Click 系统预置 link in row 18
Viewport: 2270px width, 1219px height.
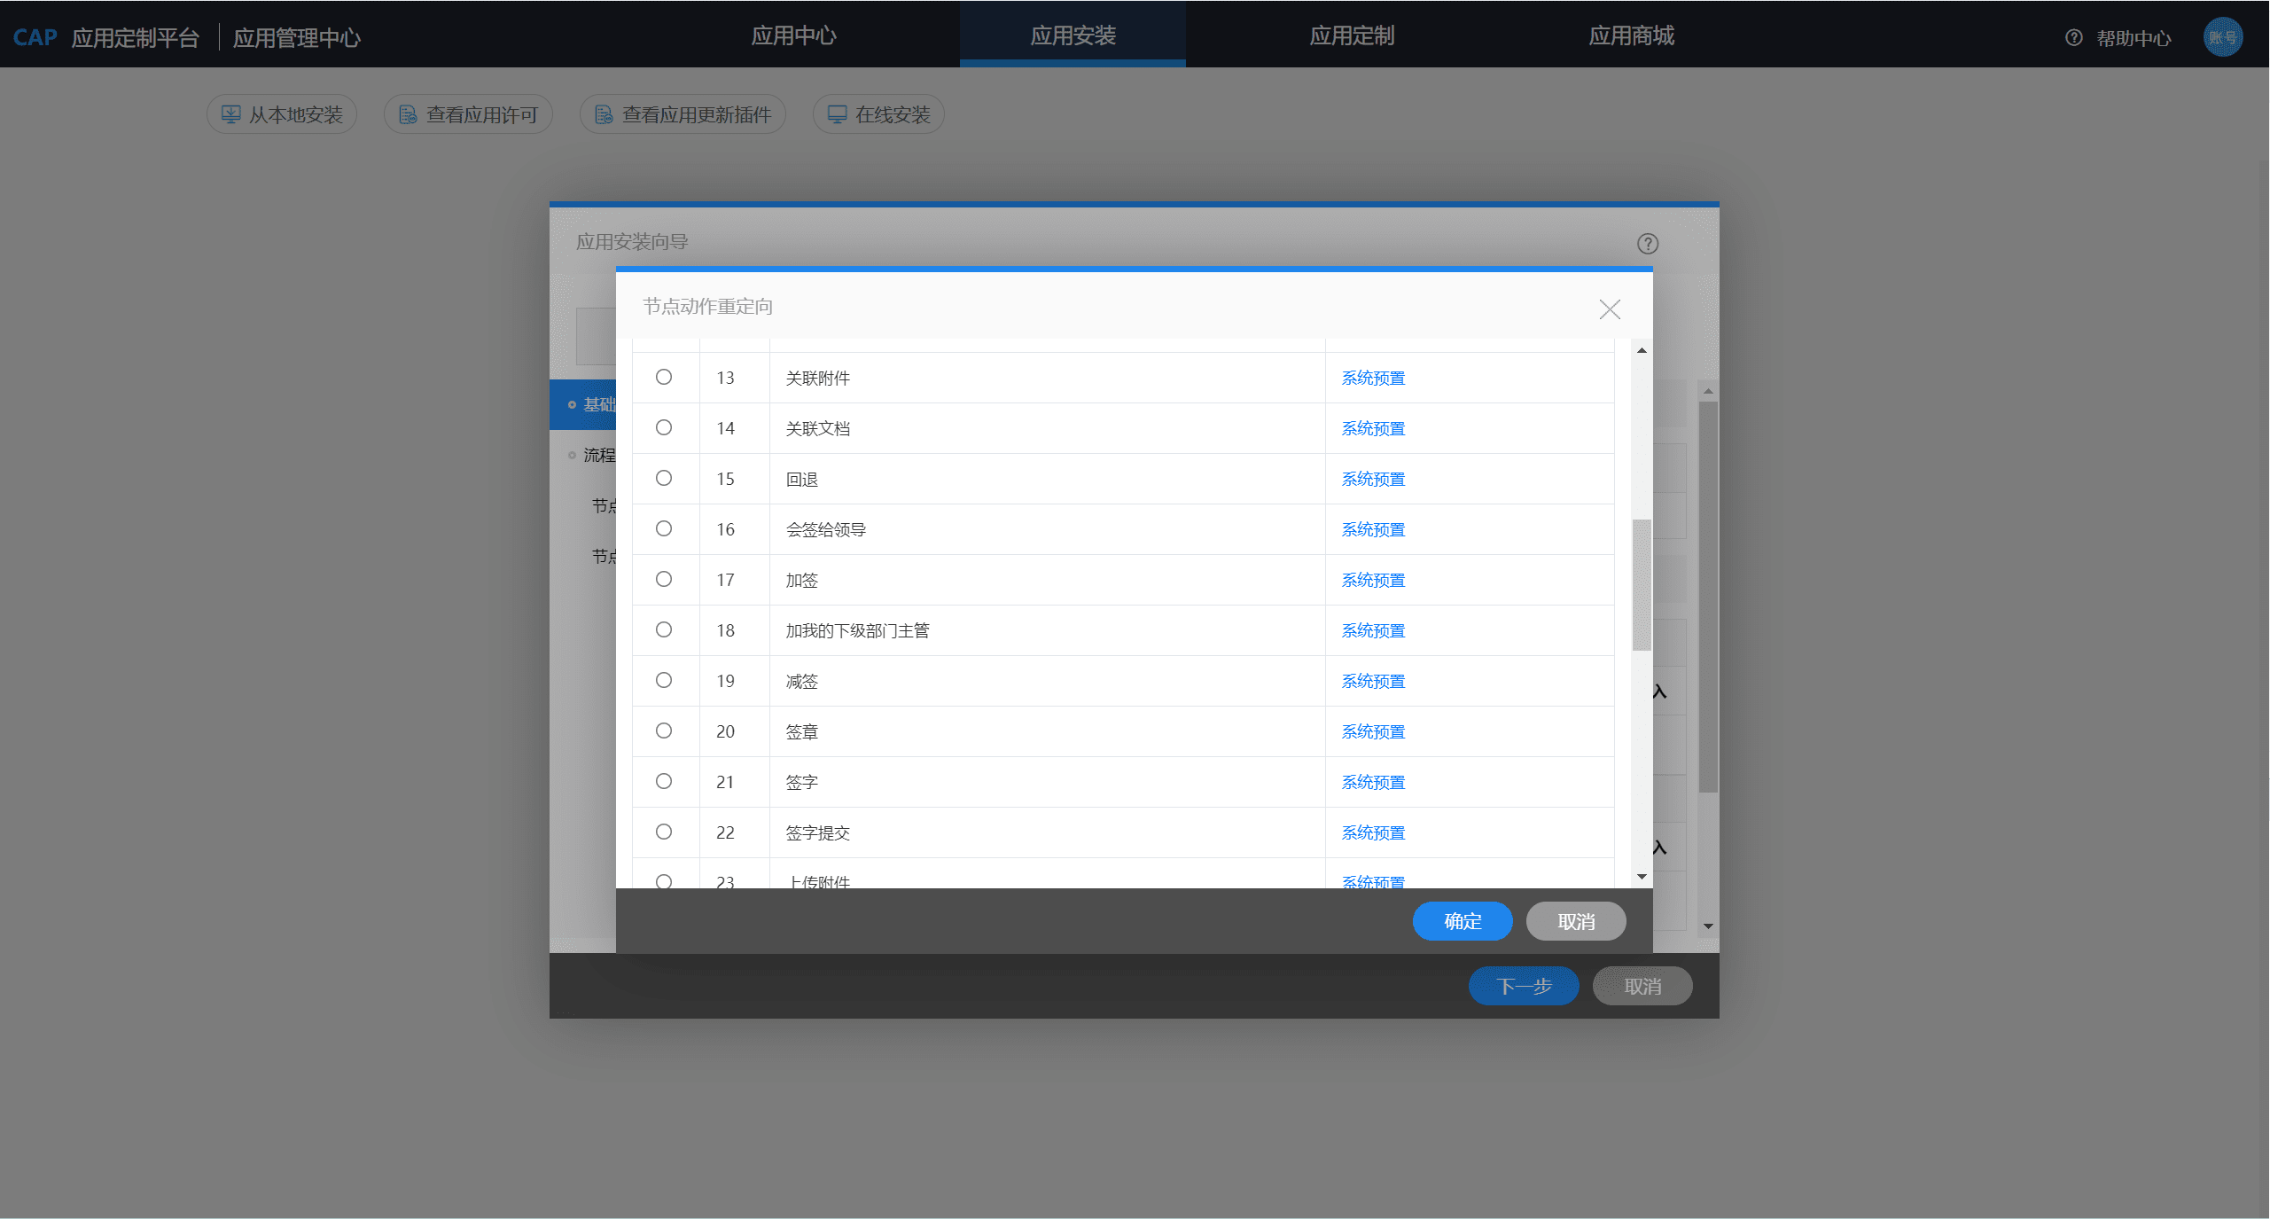(x=1373, y=630)
